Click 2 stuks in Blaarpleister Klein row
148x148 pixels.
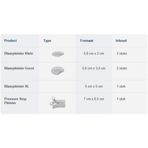tap(122, 53)
